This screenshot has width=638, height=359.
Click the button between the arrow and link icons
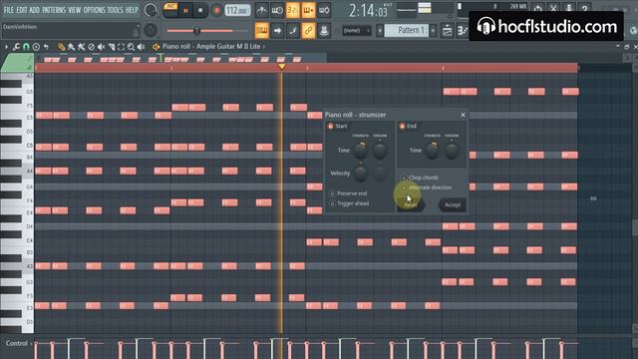coord(292,31)
